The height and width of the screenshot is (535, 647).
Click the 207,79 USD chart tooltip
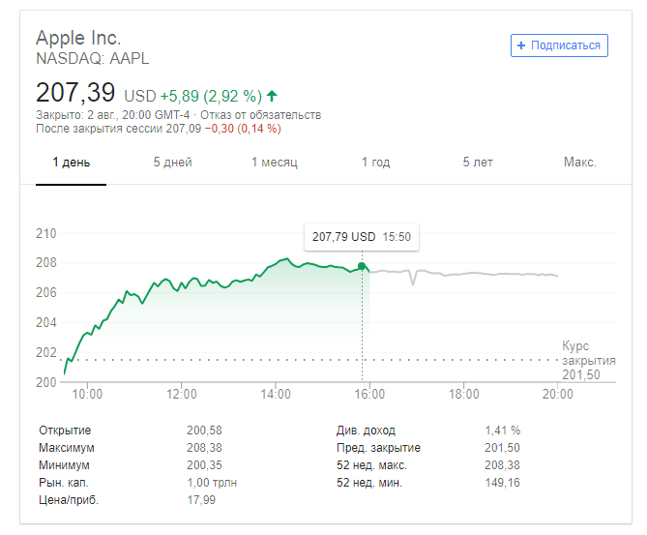pyautogui.click(x=362, y=237)
